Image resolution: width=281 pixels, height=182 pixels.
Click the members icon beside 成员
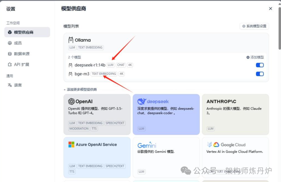coord(10,43)
